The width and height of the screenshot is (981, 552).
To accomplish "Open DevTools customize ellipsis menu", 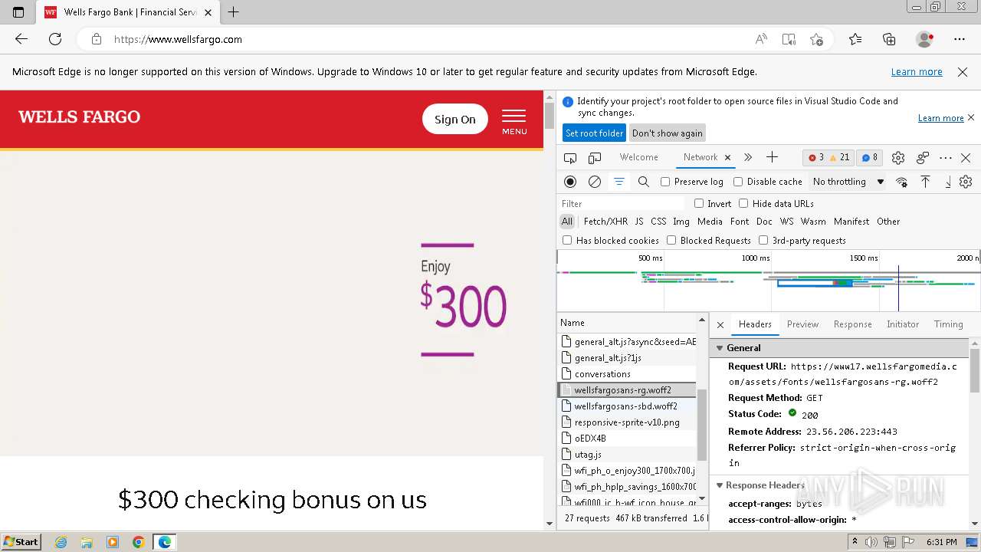I will tap(946, 158).
